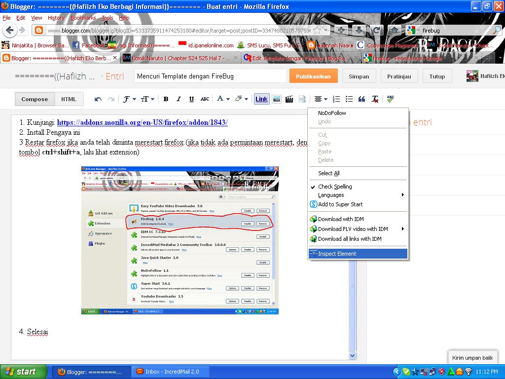The height and width of the screenshot is (379, 505).
Task: Open search engine selector dropdown
Action: pyautogui.click(x=413, y=30)
